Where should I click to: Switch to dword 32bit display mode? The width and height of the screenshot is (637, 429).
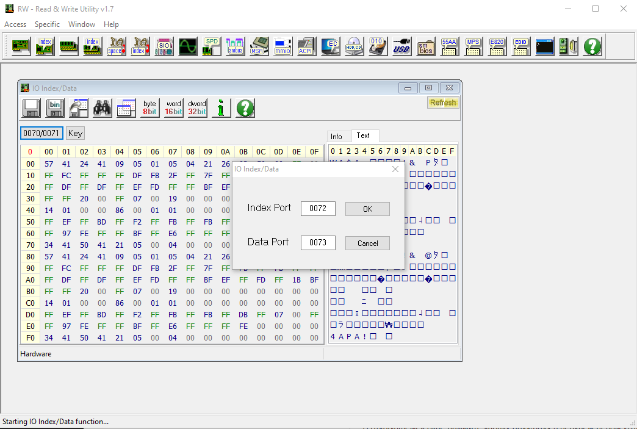pos(197,108)
